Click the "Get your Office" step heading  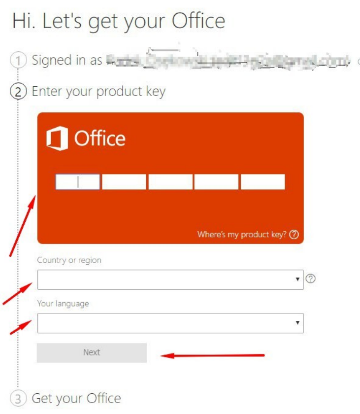pos(76,398)
